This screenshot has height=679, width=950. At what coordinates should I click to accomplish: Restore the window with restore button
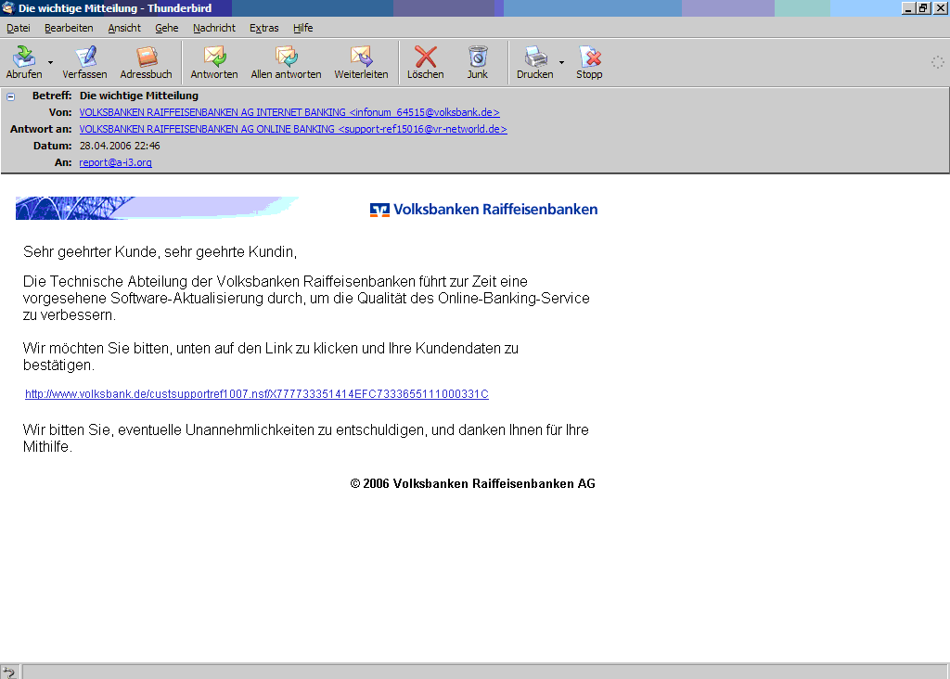pyautogui.click(x=923, y=7)
